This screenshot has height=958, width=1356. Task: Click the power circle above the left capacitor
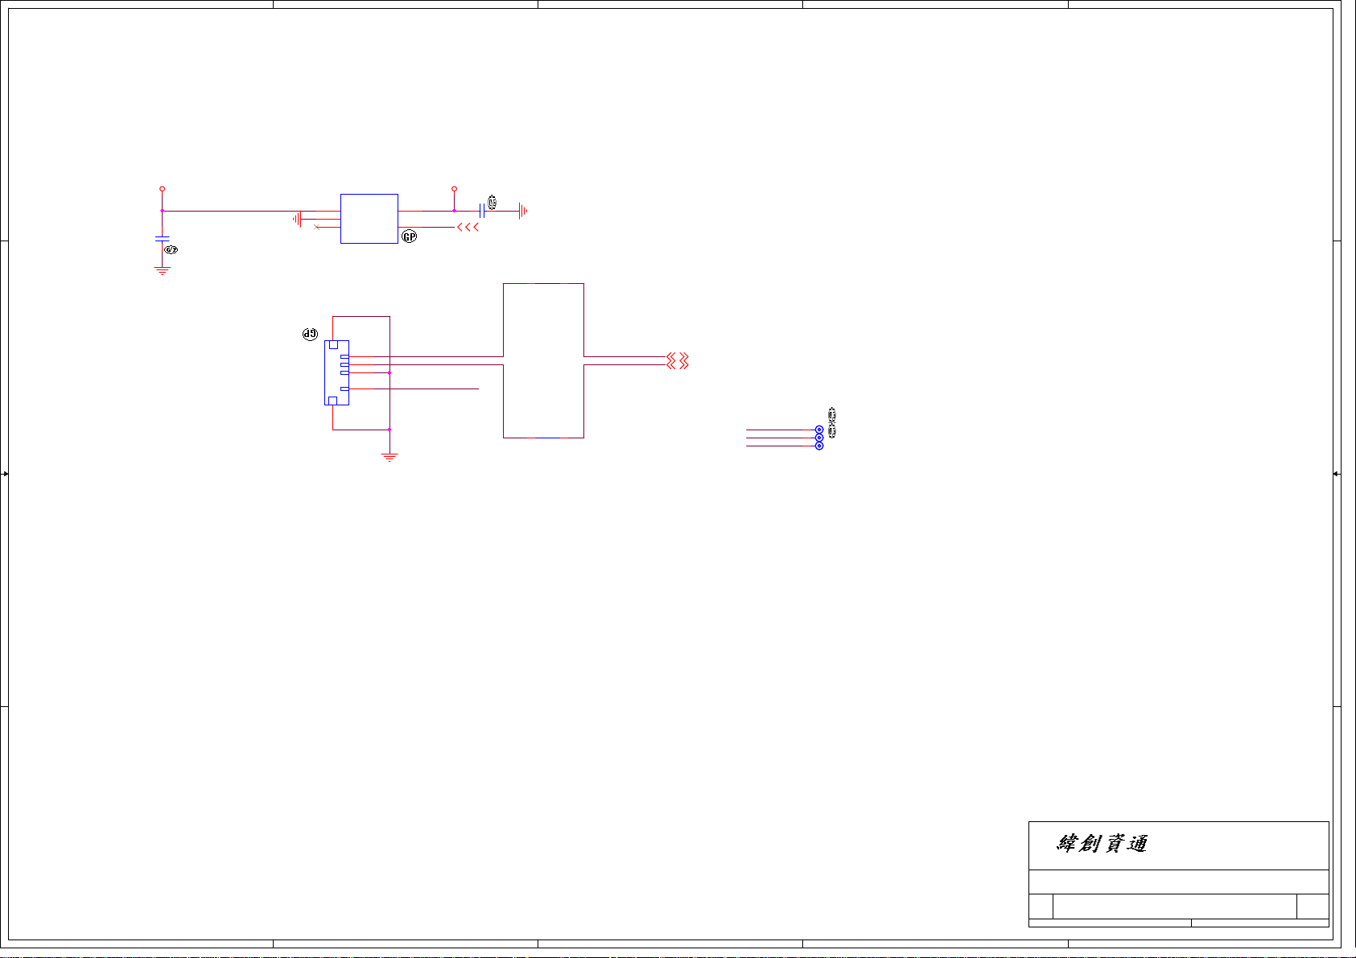pyautogui.click(x=163, y=189)
